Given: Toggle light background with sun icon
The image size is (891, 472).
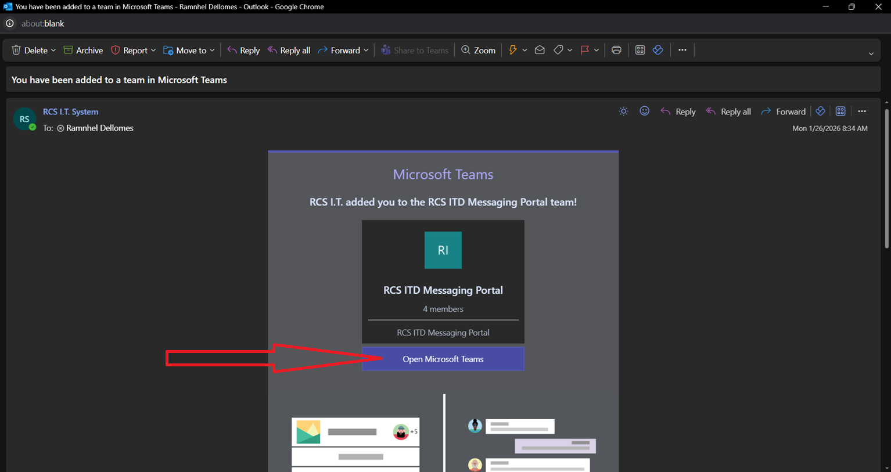Looking at the screenshot, I should coord(624,111).
